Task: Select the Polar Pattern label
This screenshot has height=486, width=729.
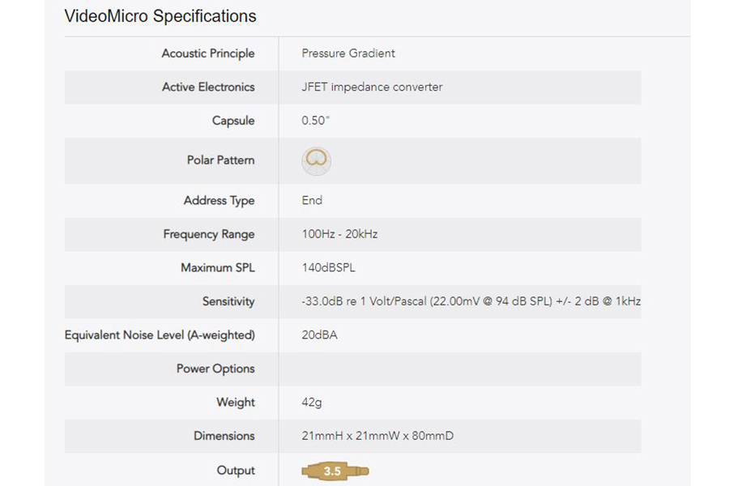Action: pos(221,160)
